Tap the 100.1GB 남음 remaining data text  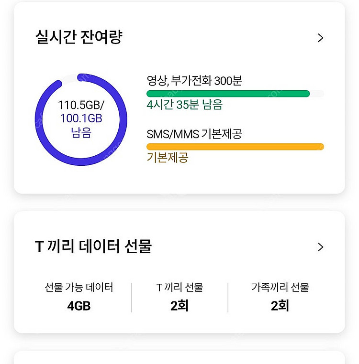pyautogui.click(x=81, y=125)
